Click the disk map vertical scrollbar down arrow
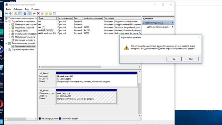 coord(139,115)
